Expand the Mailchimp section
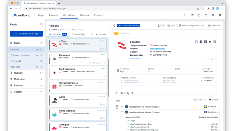The height and width of the screenshot is (131, 233). click(41, 79)
